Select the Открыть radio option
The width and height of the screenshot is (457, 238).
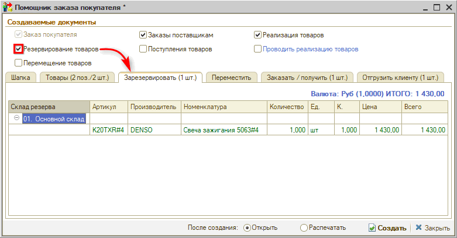[x=247, y=228]
